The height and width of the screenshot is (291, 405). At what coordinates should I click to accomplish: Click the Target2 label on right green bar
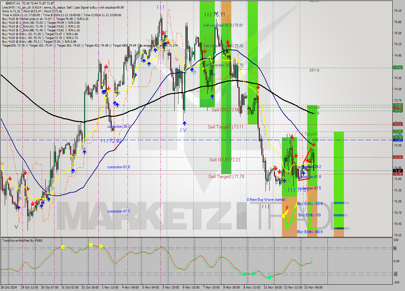(x=313, y=108)
